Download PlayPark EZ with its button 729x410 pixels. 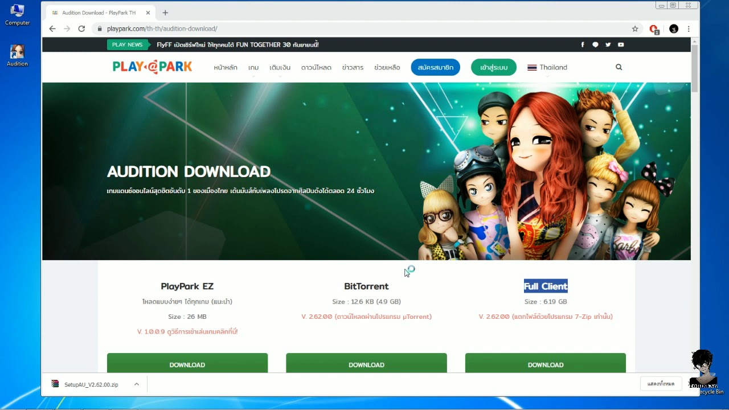(187, 363)
